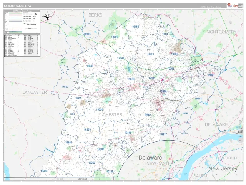Select ZIP code 19343 label

[x=121, y=58]
